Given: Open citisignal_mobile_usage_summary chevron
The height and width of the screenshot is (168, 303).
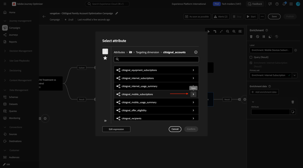Looking at the screenshot, I should pyautogui.click(x=193, y=102).
